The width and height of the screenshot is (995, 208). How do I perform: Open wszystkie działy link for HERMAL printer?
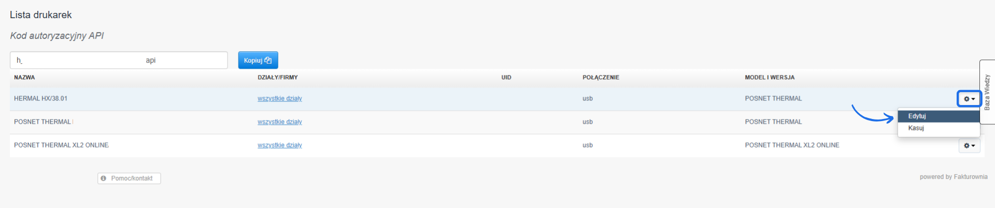coord(279,98)
